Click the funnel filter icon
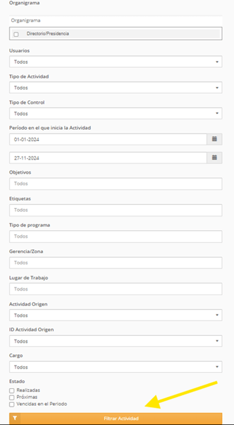 click(15, 418)
